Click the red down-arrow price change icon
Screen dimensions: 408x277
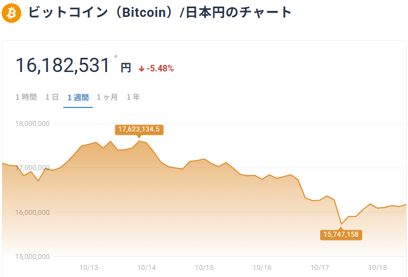[x=141, y=69]
